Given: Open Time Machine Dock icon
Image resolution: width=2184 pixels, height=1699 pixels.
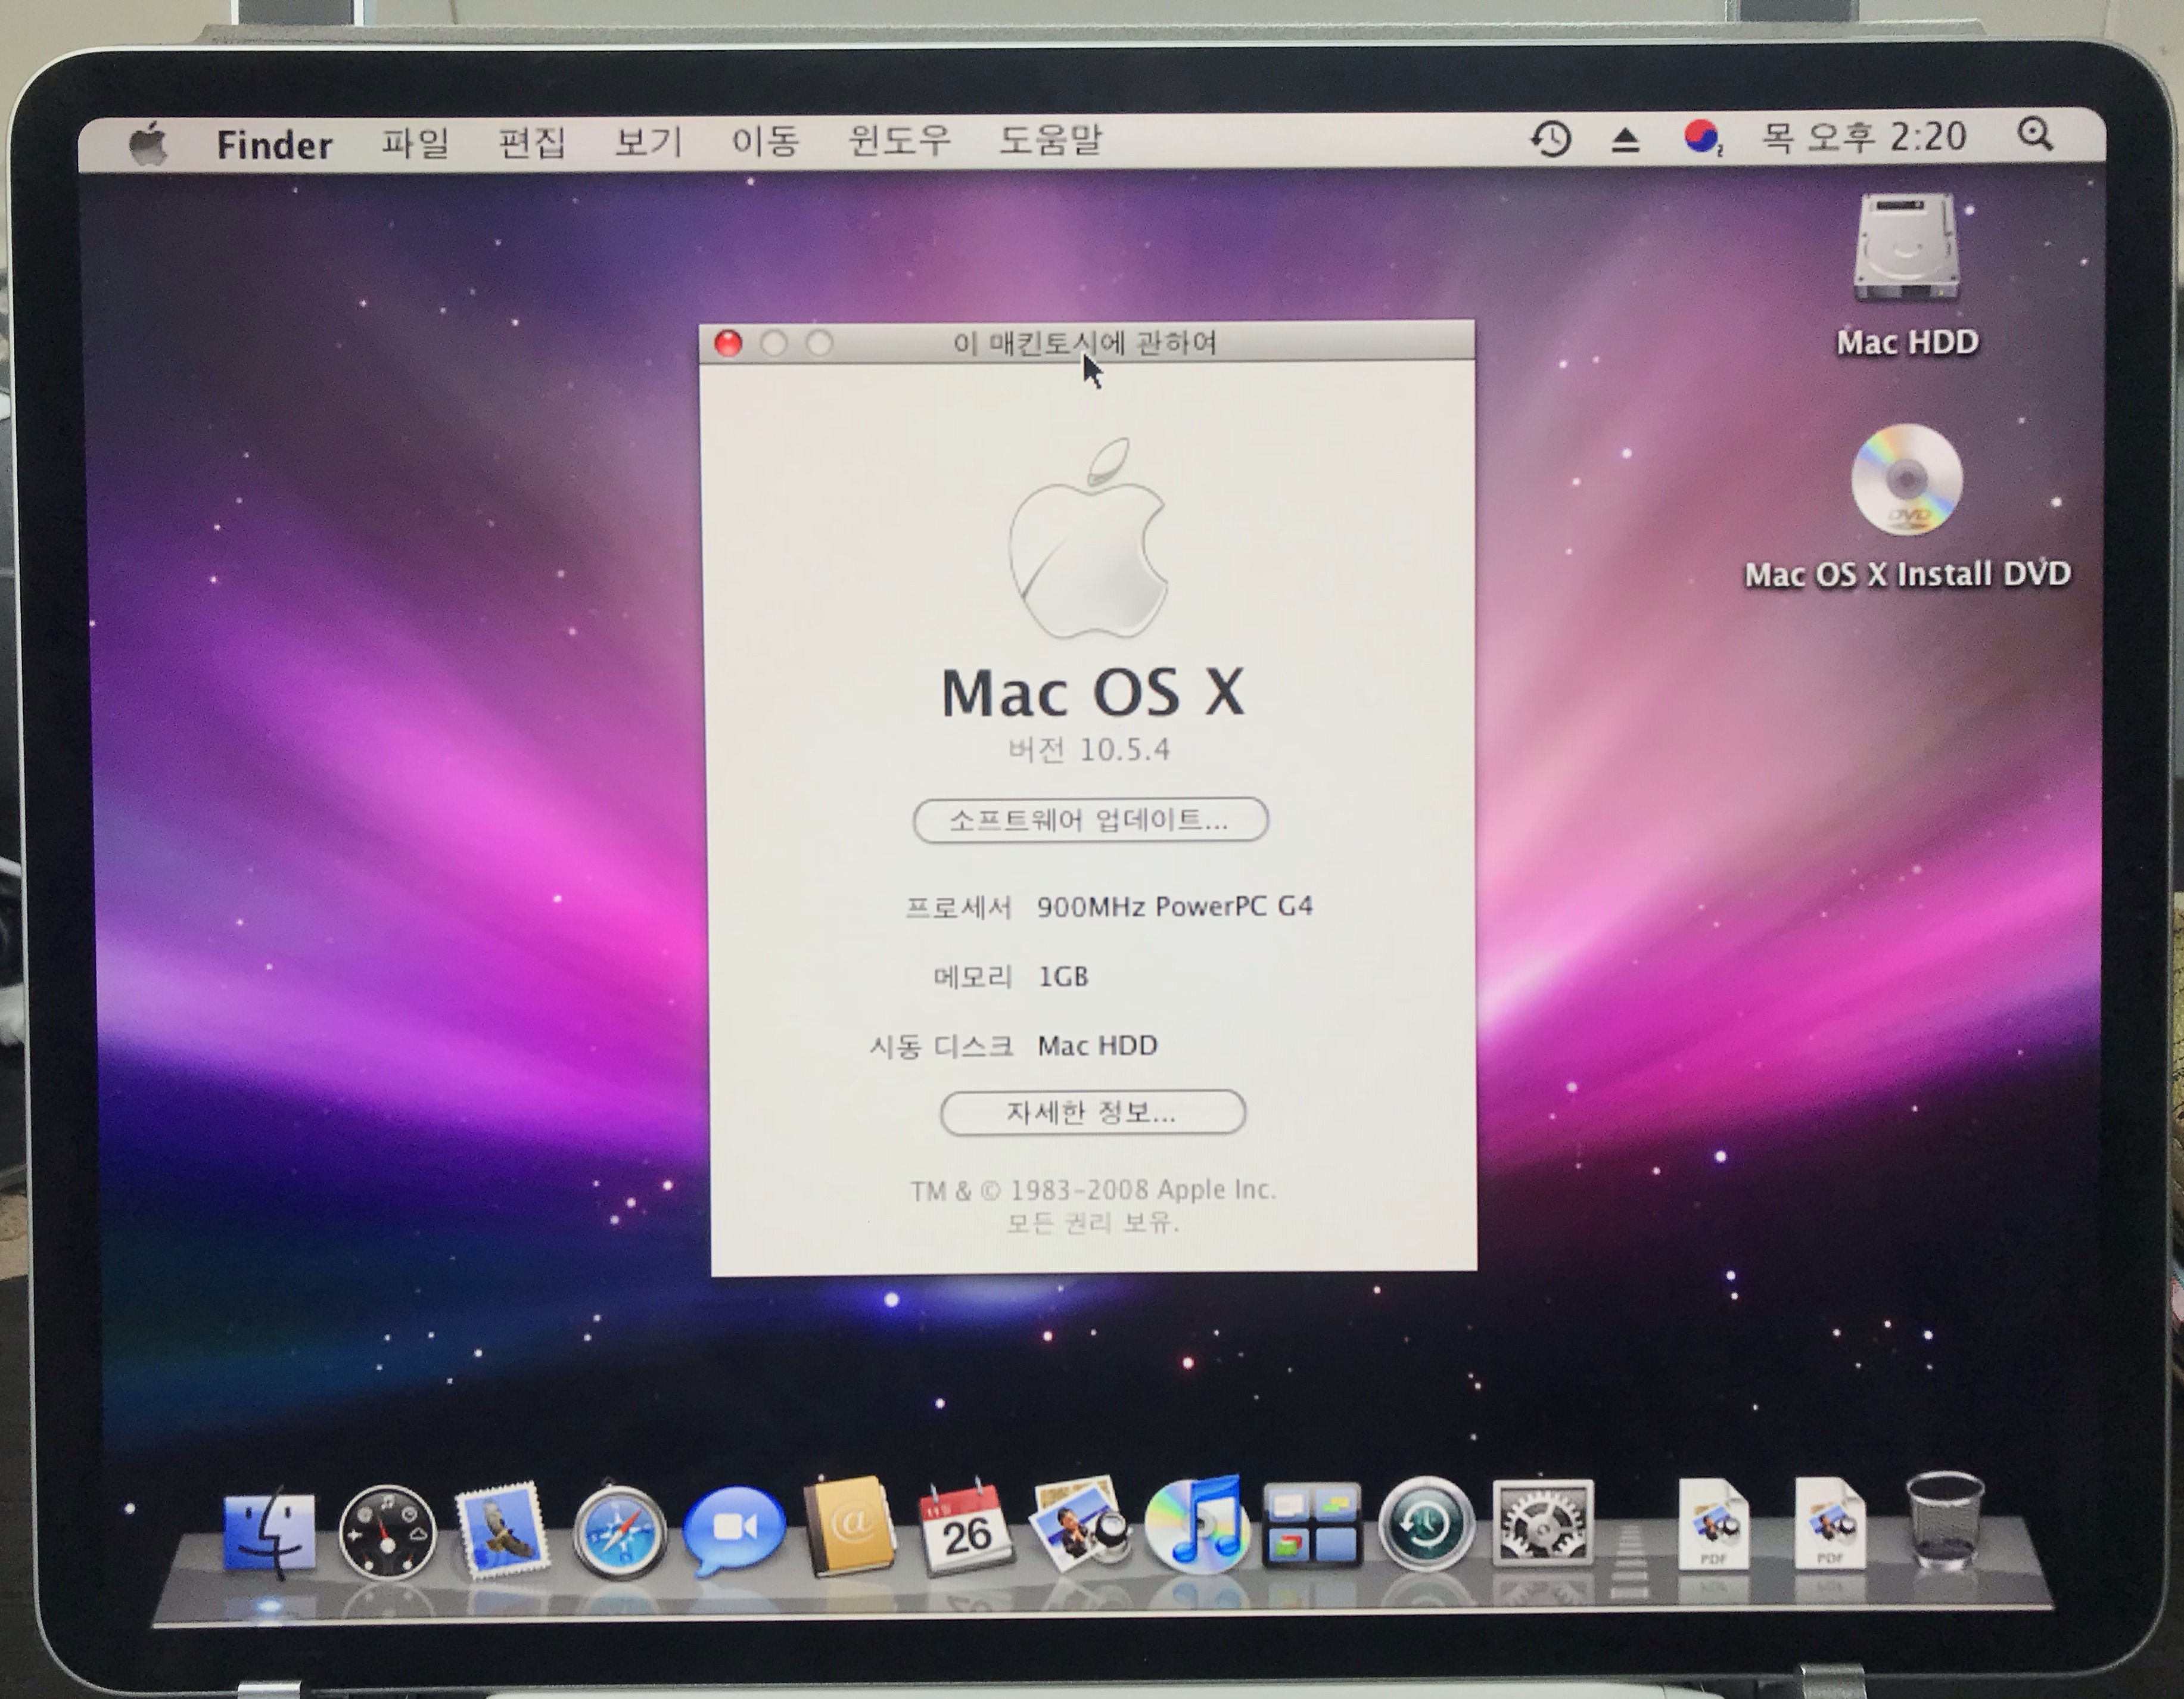Looking at the screenshot, I should coord(1426,1525).
